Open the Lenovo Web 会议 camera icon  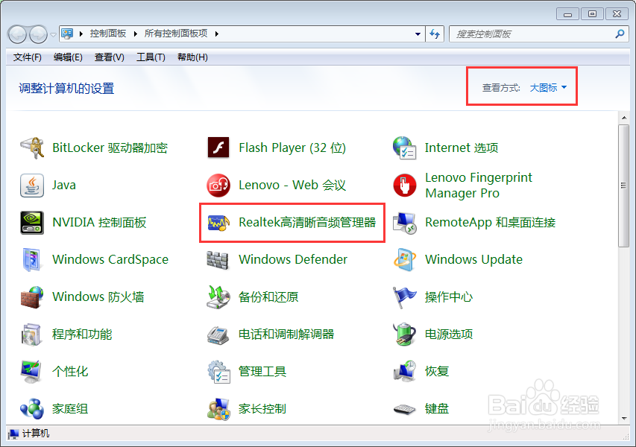pos(218,186)
